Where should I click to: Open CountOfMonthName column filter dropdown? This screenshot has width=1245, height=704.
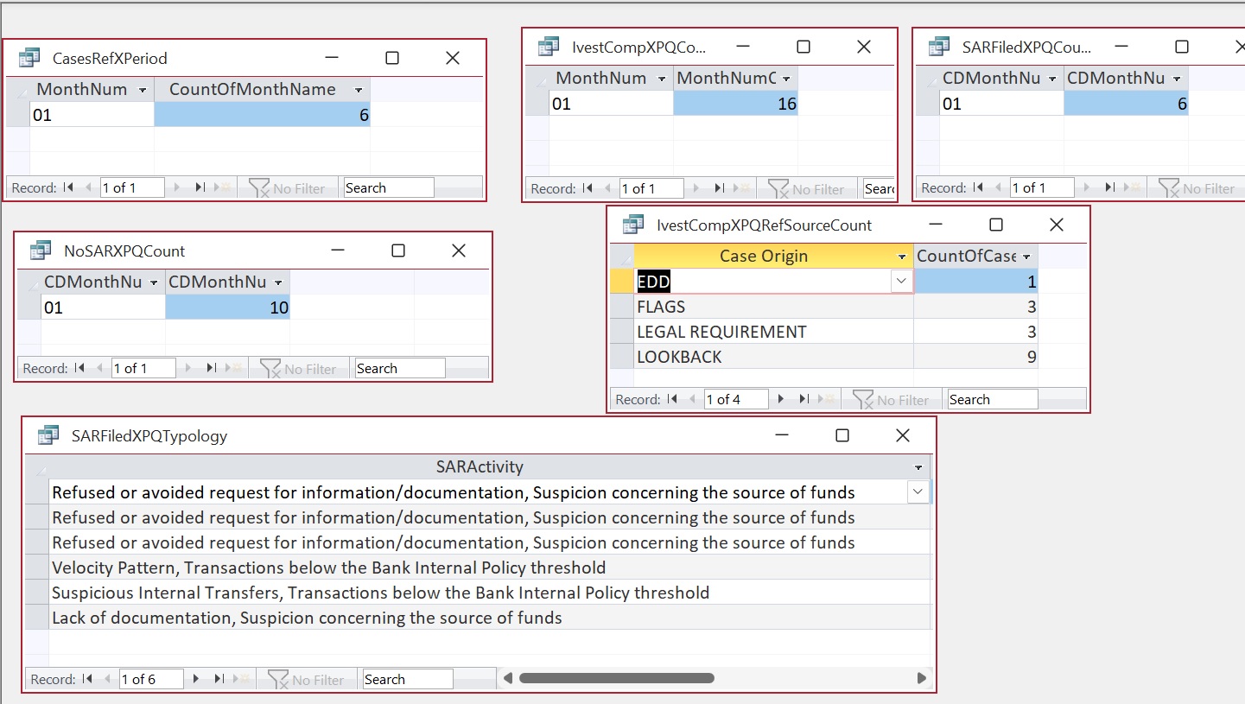tap(359, 90)
